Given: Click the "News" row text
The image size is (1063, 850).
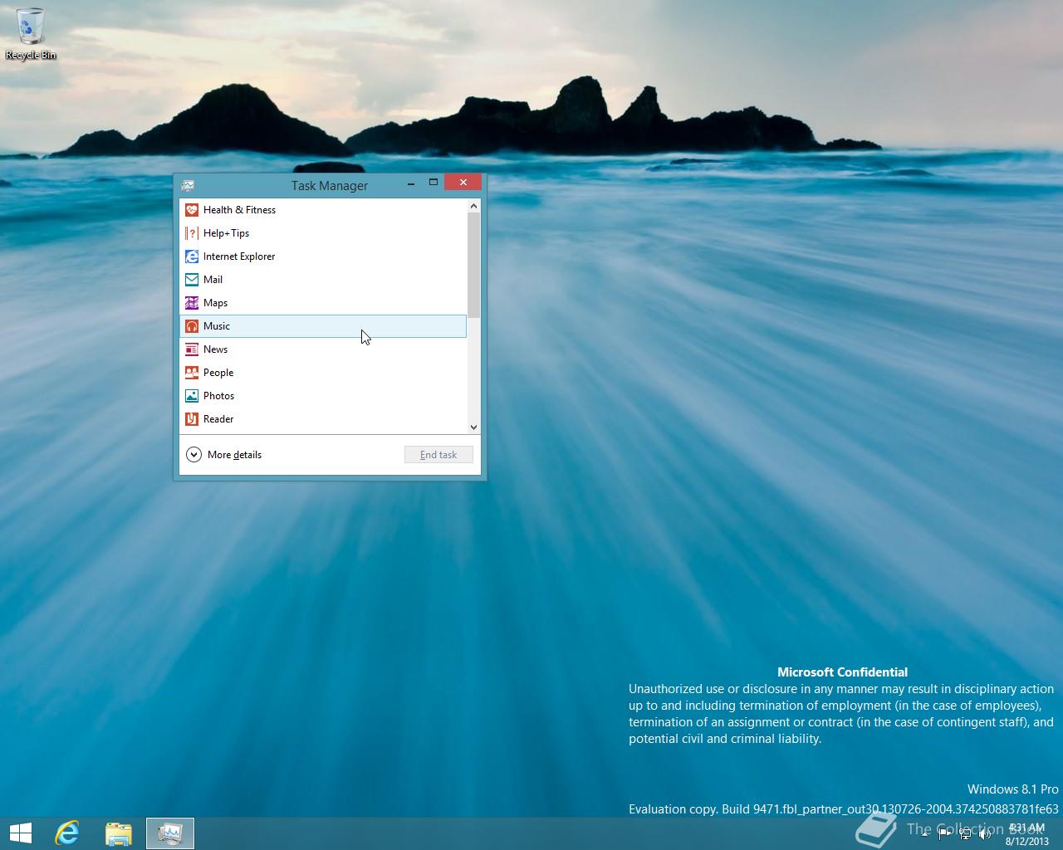Looking at the screenshot, I should [215, 349].
